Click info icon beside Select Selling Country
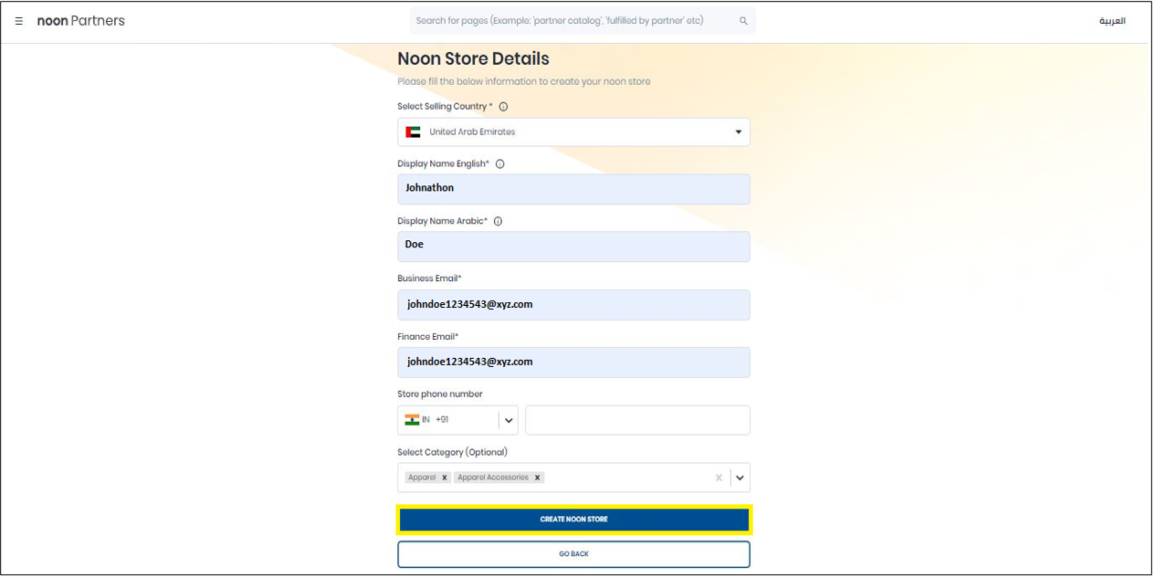Screen dimensions: 1154x578 coord(504,107)
